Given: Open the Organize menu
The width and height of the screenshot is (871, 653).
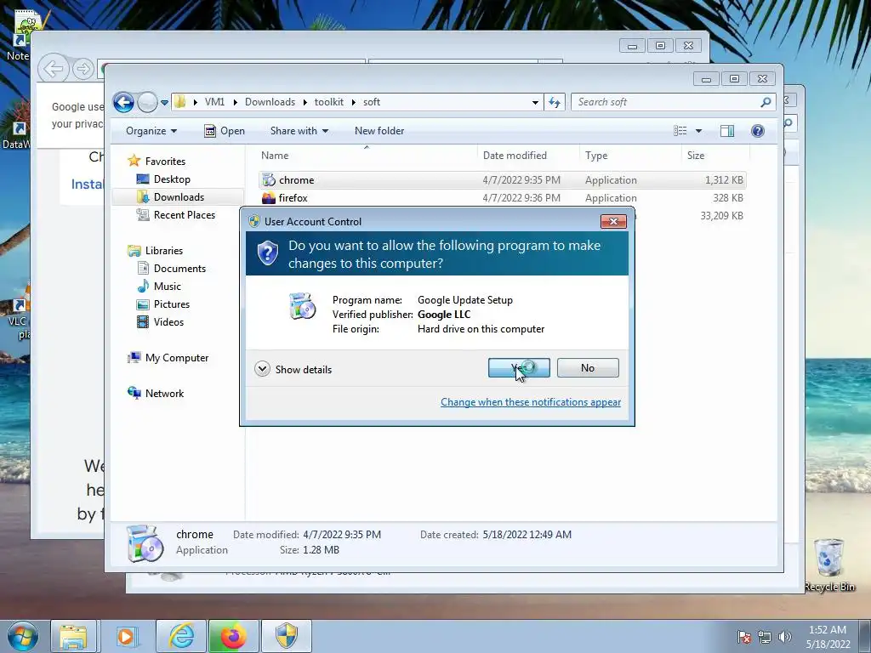Looking at the screenshot, I should 151,131.
